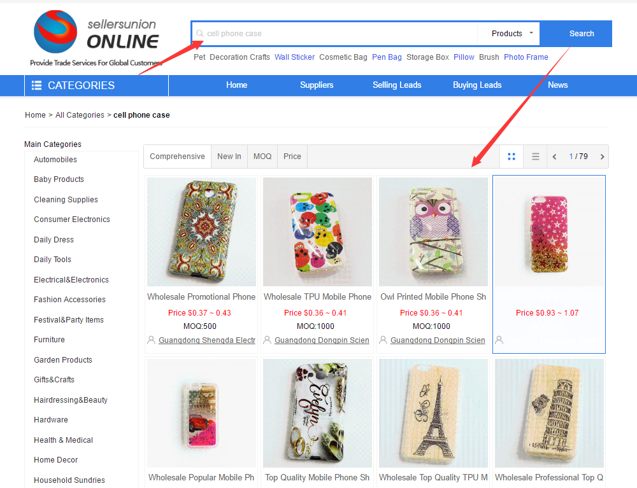The image size is (637, 488).
Task: Select Consumer Electronics in the sidebar
Action: [x=71, y=219]
